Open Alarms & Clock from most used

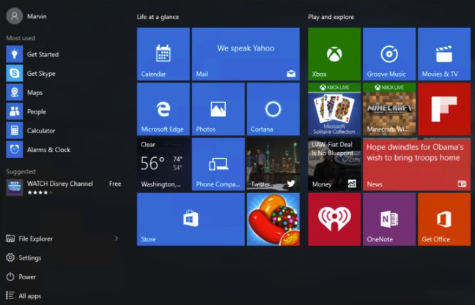tap(64, 150)
